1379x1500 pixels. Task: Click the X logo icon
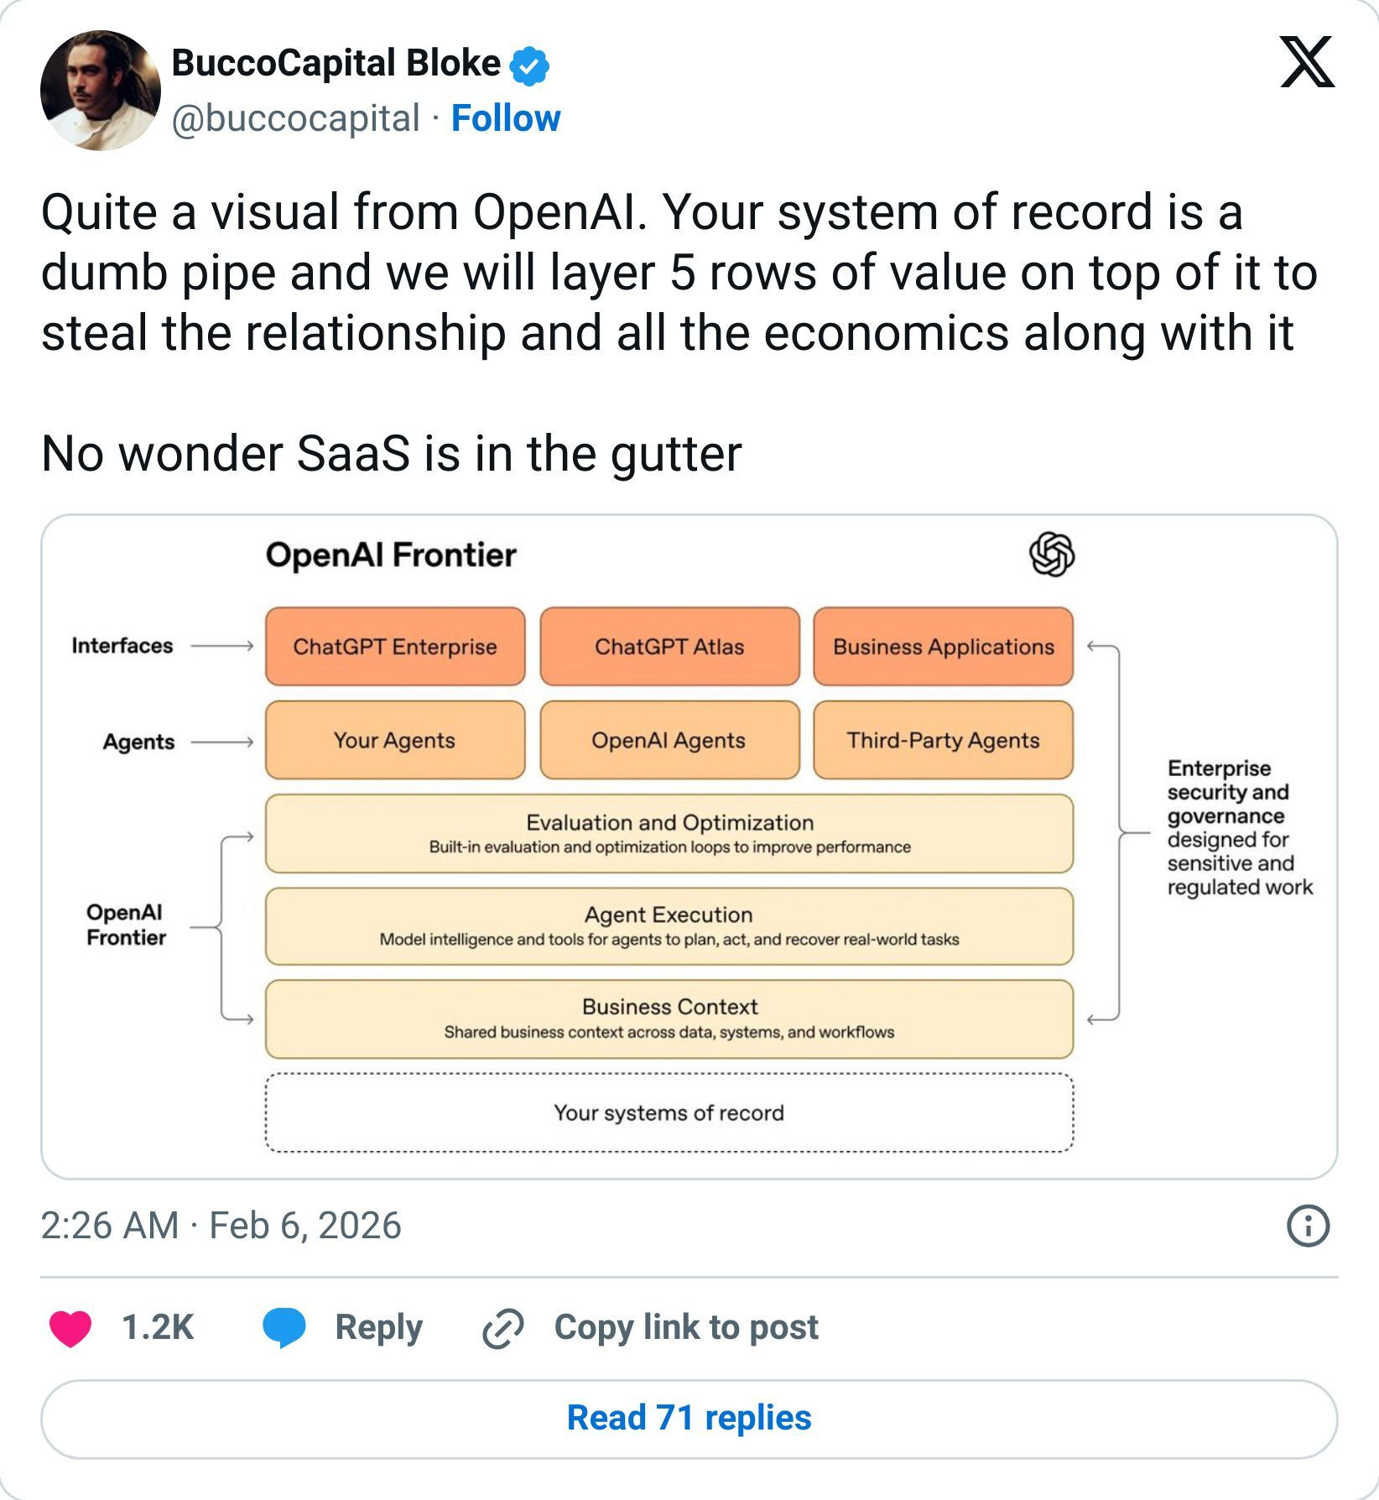coord(1307,62)
